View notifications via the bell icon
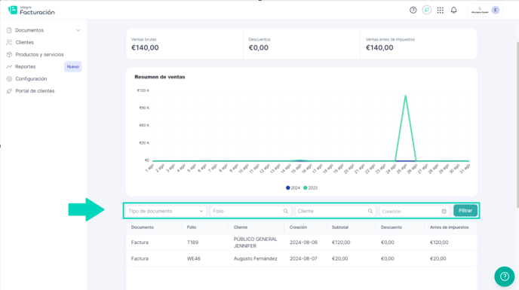 [454, 11]
